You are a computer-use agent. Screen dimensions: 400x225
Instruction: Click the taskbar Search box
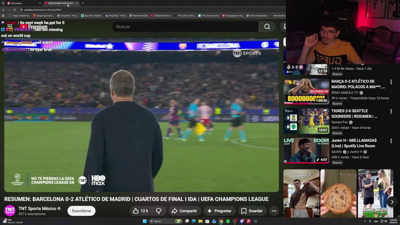coord(166,221)
